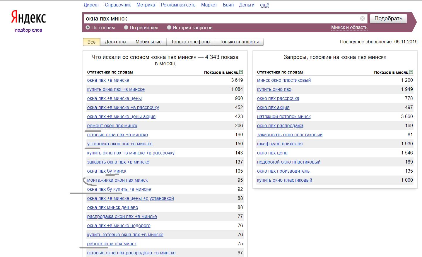Expand the ещё menu in the top navigation
The image size is (422, 257).
264,5
